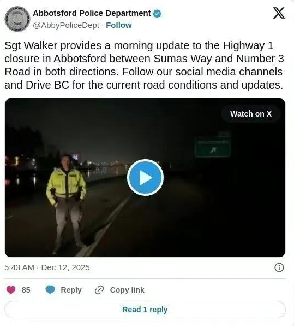Play the embedded video

click(145, 178)
